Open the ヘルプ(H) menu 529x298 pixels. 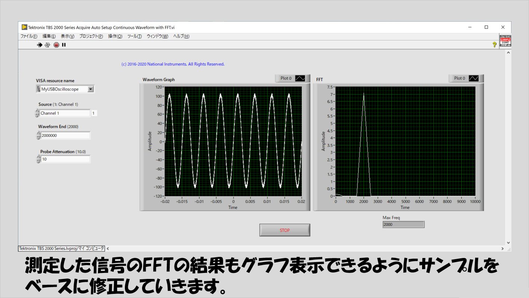181,36
